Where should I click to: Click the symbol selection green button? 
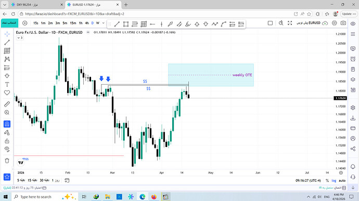pyautogui.click(x=9, y=23)
